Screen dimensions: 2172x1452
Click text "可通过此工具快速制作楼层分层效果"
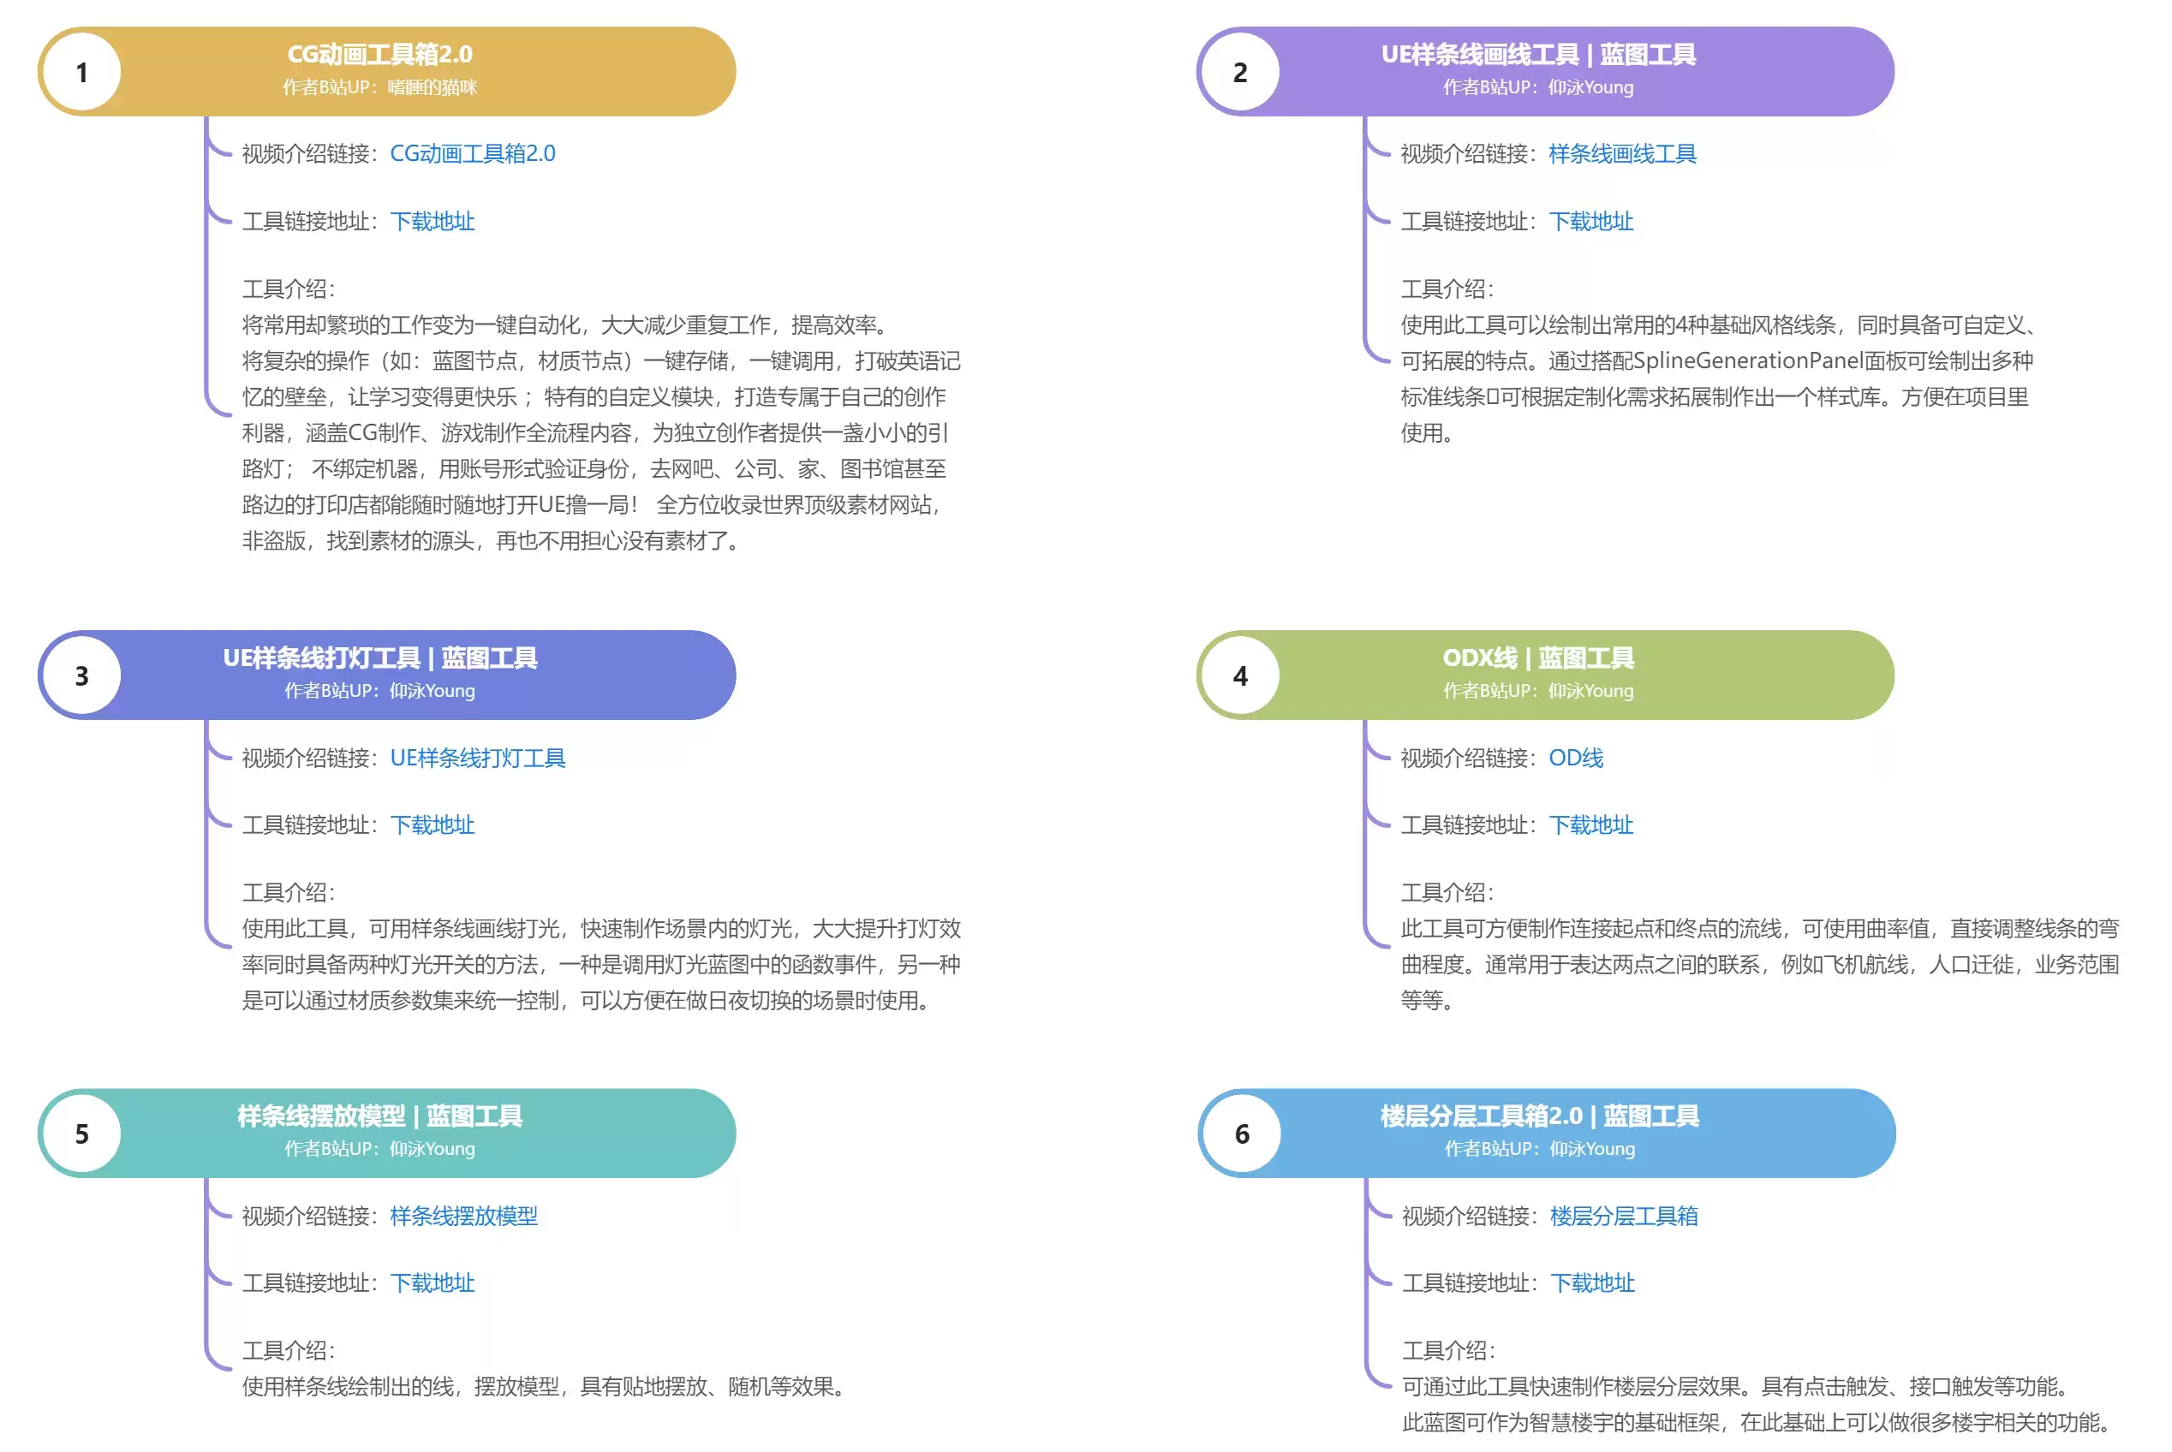1571,1386
